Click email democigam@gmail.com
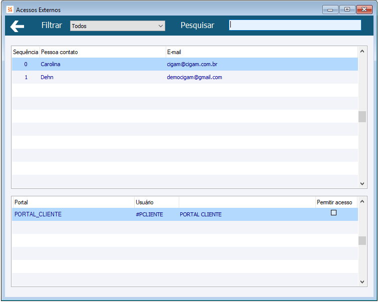The height and width of the screenshot is (302, 378). (x=194, y=77)
